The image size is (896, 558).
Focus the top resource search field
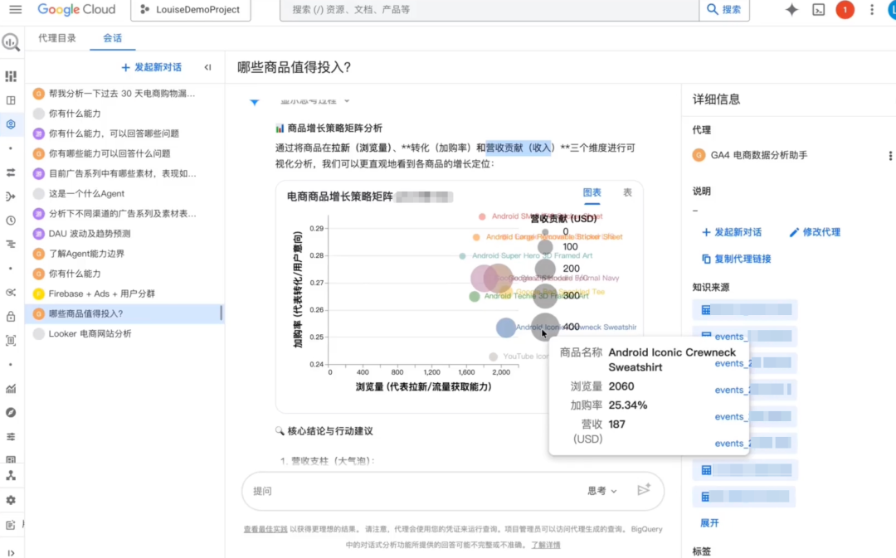[x=489, y=10]
